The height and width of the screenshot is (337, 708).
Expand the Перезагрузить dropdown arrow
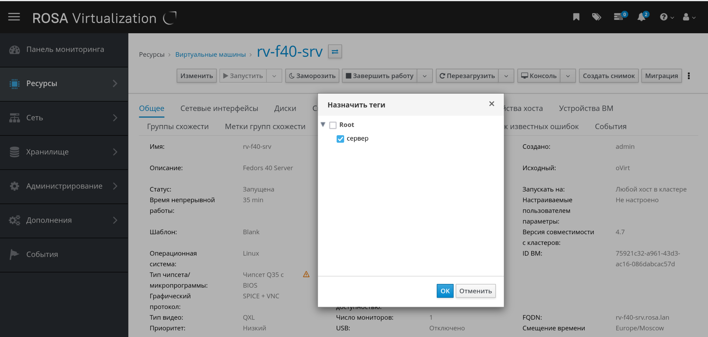tap(506, 76)
